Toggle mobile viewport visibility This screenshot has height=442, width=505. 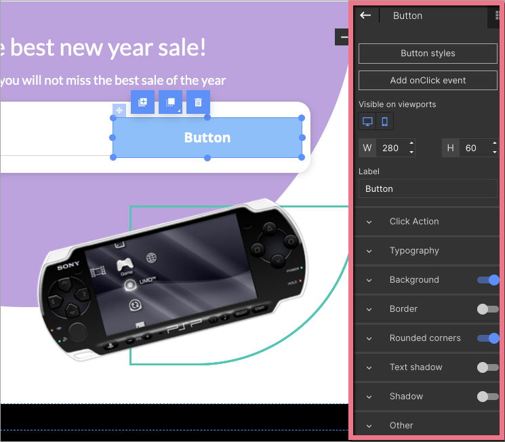pyautogui.click(x=384, y=121)
